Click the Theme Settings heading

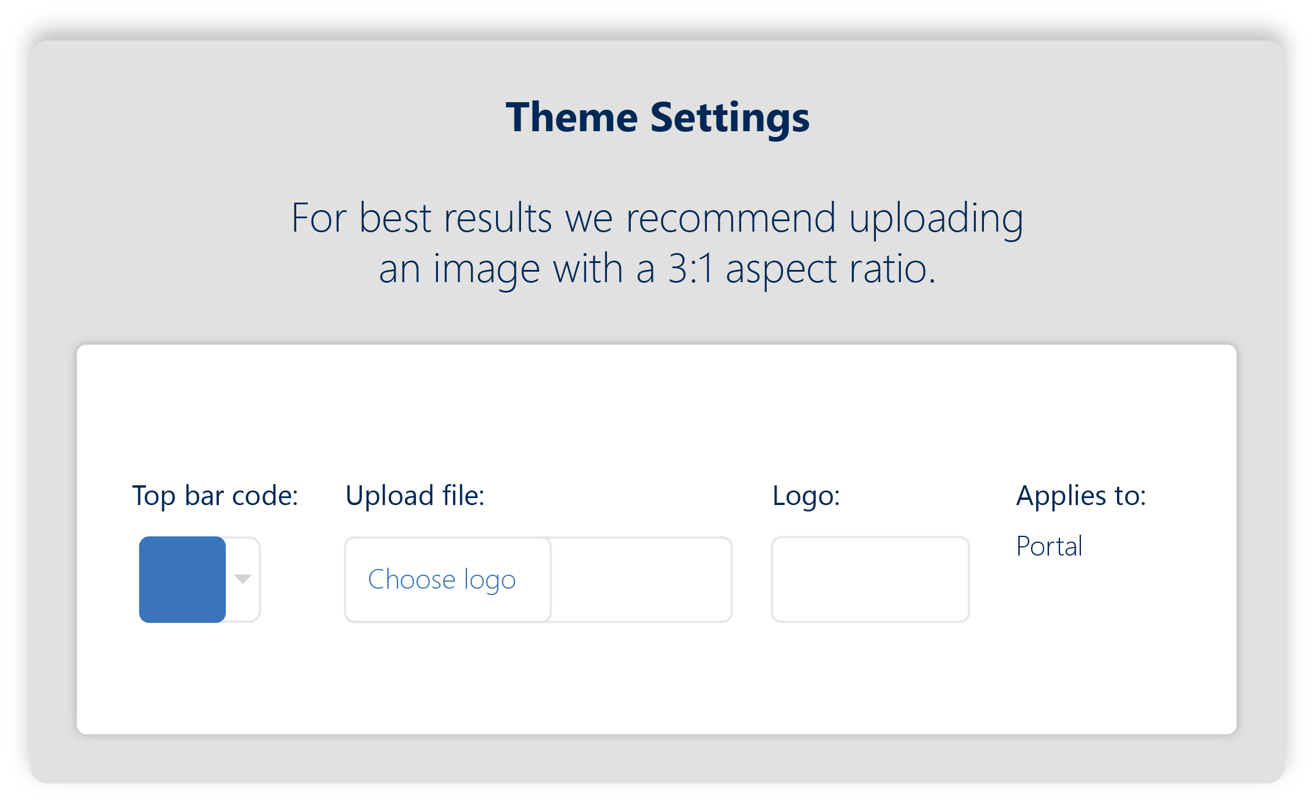tap(657, 117)
